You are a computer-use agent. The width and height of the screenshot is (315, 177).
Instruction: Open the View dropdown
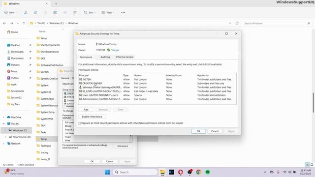[x=108, y=12]
